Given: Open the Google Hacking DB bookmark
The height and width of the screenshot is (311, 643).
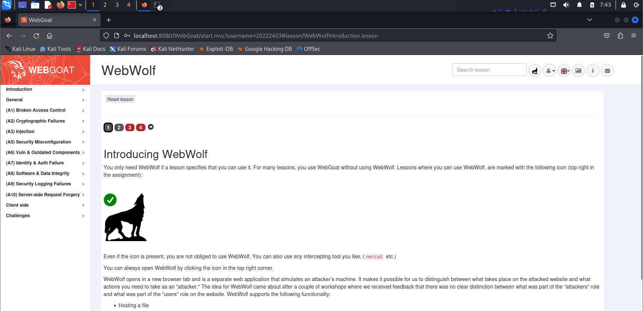Looking at the screenshot, I should tap(265, 49).
